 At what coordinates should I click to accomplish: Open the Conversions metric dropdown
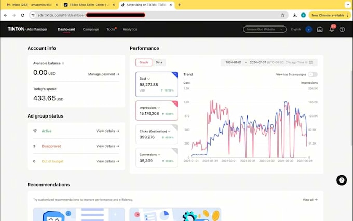[x=150, y=155]
